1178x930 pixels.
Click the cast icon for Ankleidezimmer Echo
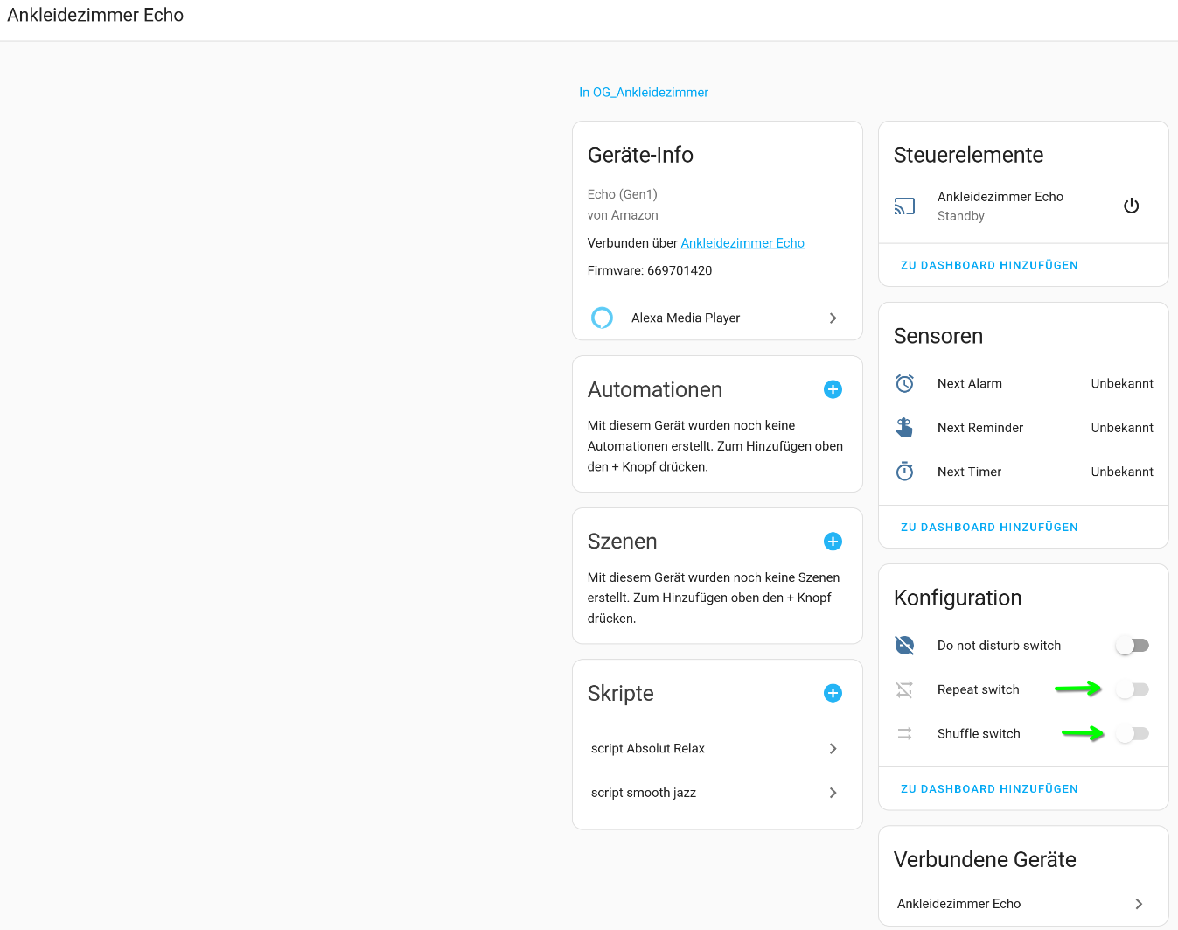[x=904, y=206]
